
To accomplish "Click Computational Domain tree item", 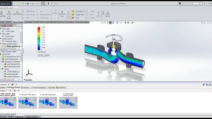I will 11,57.
